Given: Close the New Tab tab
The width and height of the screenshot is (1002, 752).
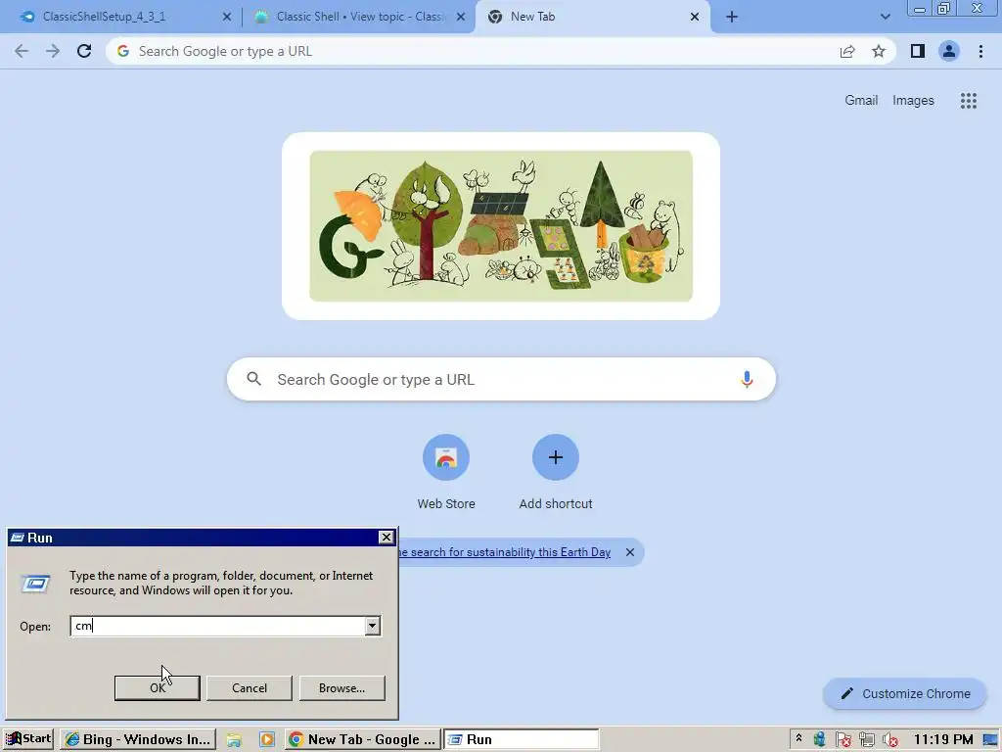Looking at the screenshot, I should 695,17.
